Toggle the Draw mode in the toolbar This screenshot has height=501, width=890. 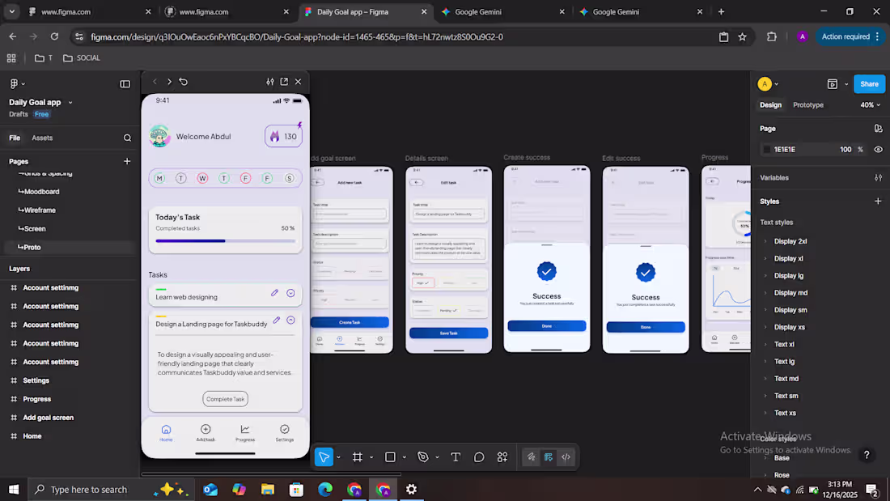coord(531,457)
